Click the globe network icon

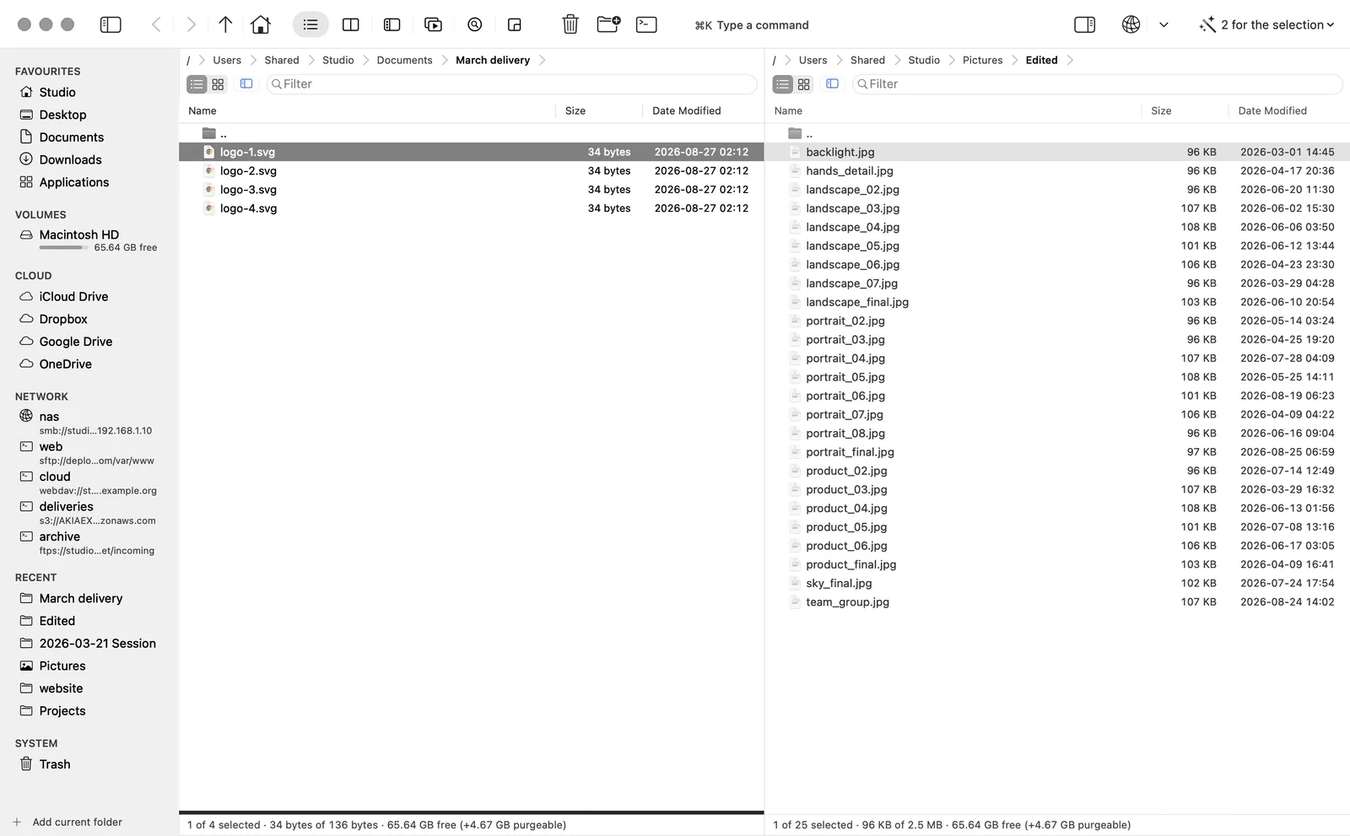(1131, 24)
